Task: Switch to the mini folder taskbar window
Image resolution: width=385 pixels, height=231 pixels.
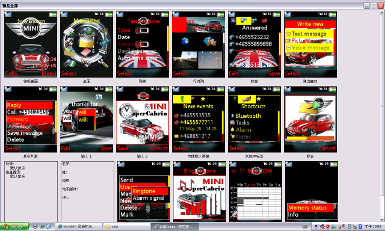Action: pos(126,227)
